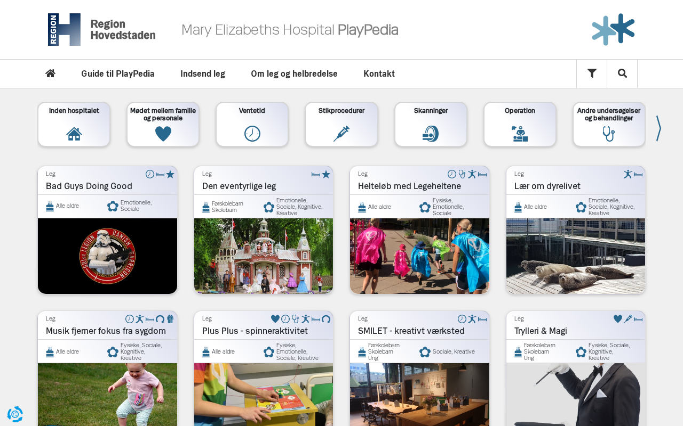Choose the Operation category tile
This screenshot has height=426, width=683.
(520, 124)
